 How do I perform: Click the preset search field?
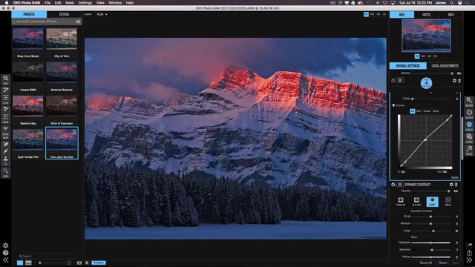pos(46,256)
